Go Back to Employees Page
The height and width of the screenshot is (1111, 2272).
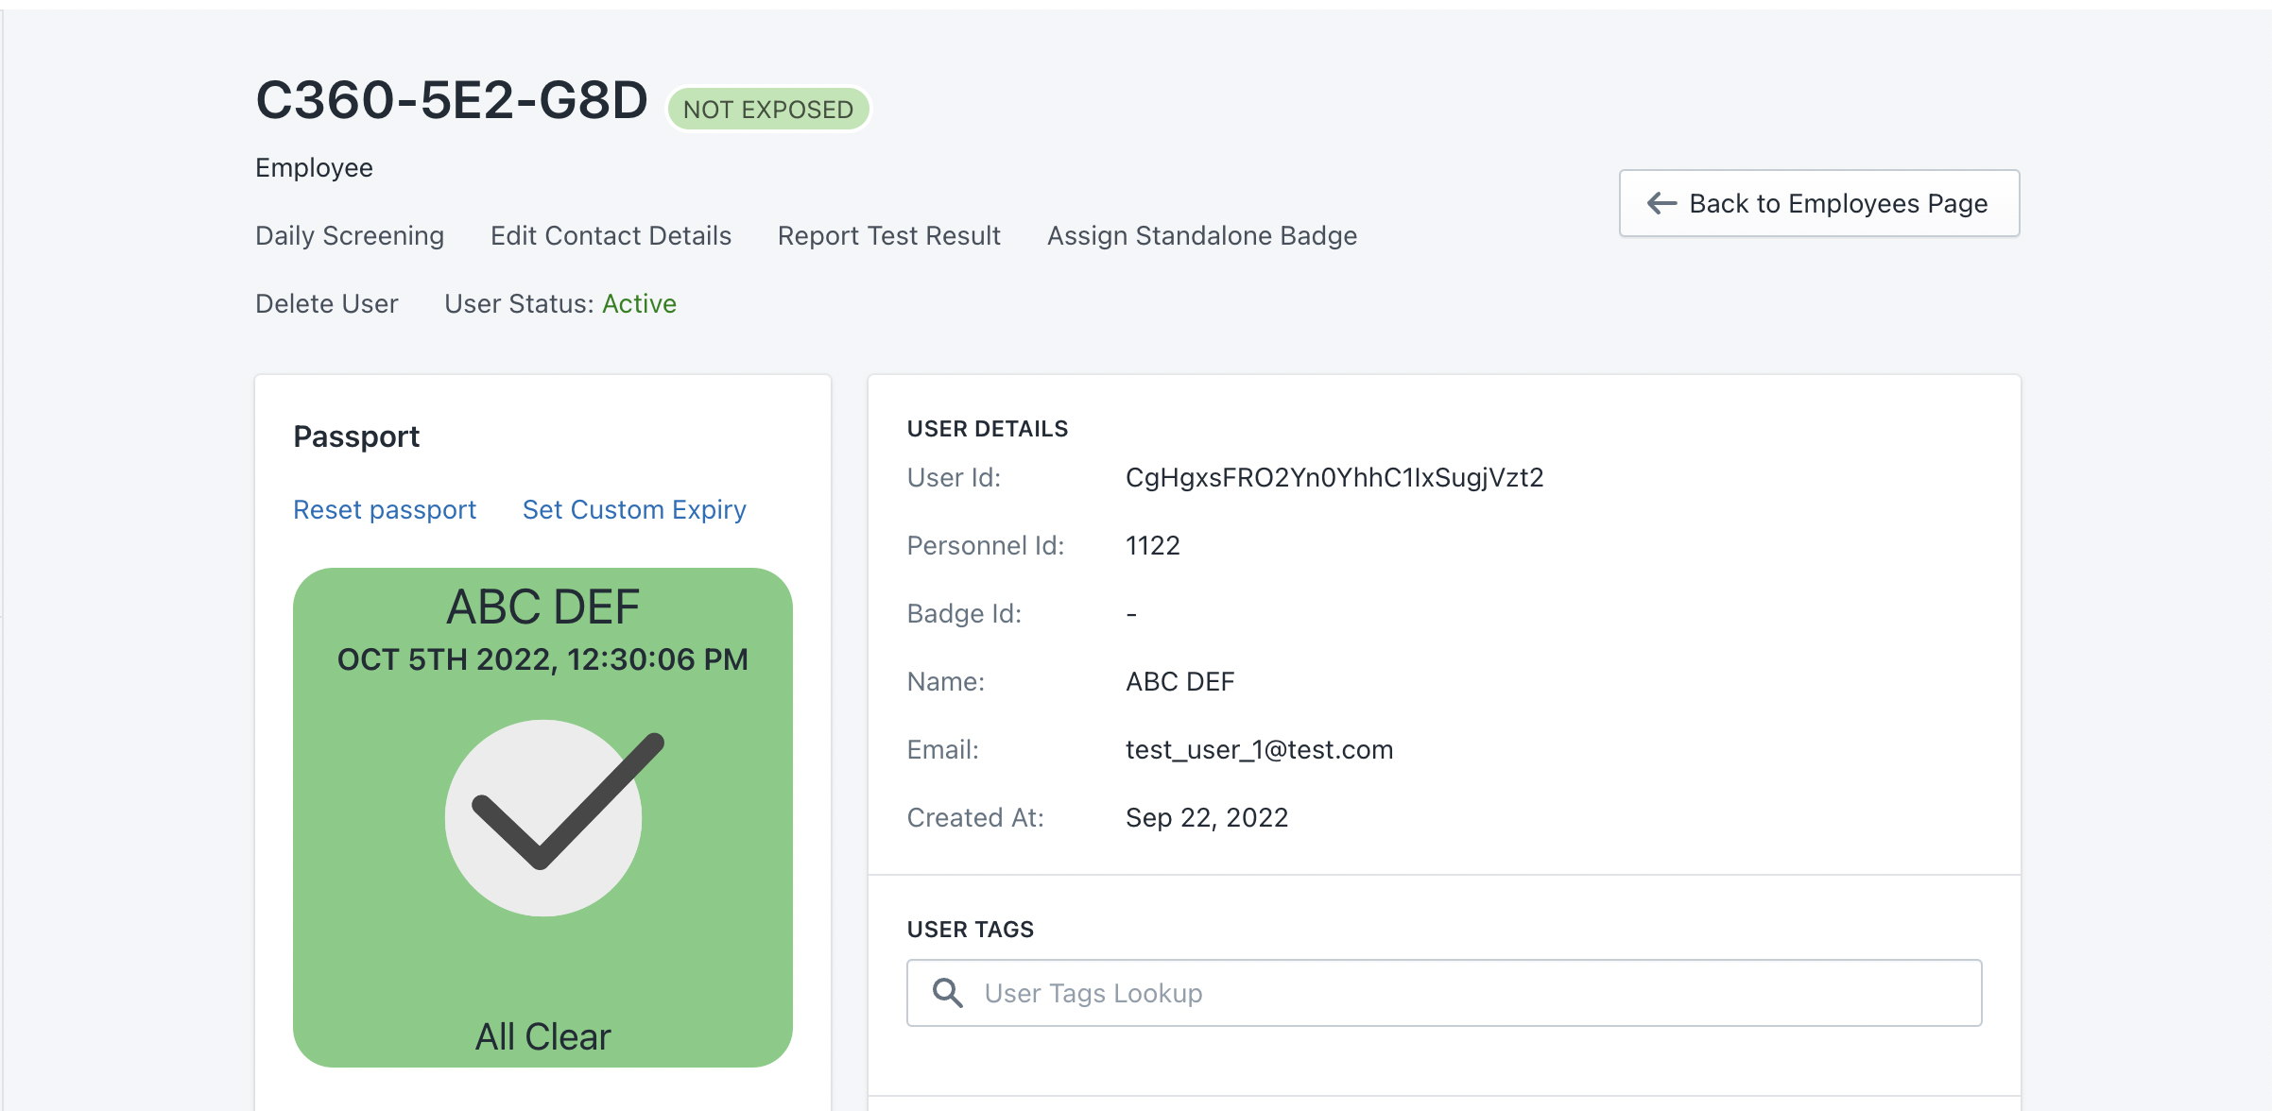click(1819, 203)
